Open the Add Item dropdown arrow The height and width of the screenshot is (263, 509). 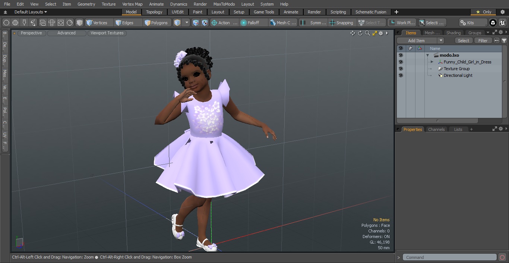pyautogui.click(x=441, y=41)
